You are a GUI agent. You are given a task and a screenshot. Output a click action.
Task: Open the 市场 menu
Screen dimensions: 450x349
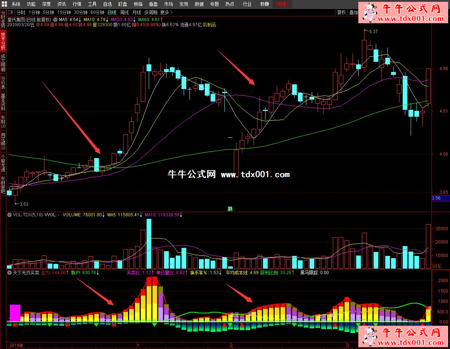[169, 4]
